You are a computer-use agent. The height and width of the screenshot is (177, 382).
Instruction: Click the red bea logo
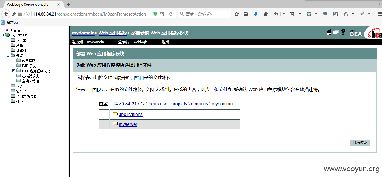click(373, 33)
